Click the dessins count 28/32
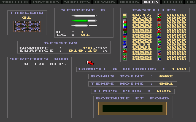This screenshot has width=196, height=122. click(x=95, y=48)
